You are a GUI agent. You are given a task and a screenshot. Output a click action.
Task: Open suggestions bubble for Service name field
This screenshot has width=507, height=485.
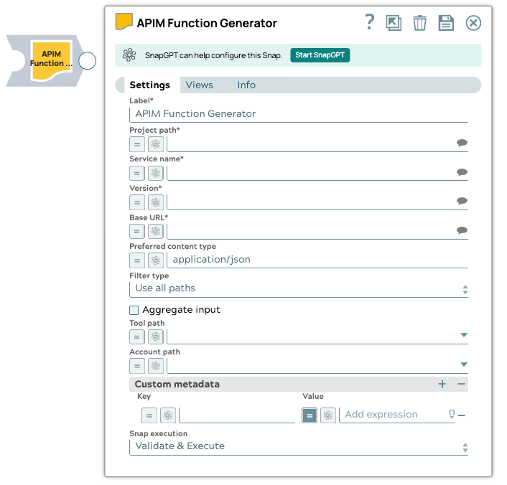(x=462, y=172)
